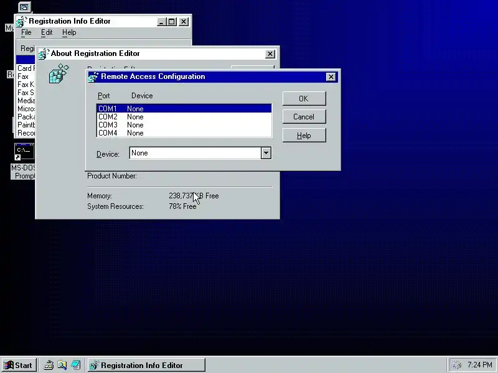Image resolution: width=498 pixels, height=373 pixels.
Task: Click the highlighted blue row in Registration Info Editor list
Action: [x=26, y=60]
